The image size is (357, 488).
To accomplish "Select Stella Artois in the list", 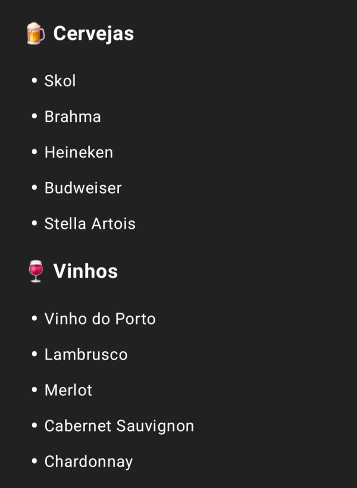I will coord(90,223).
